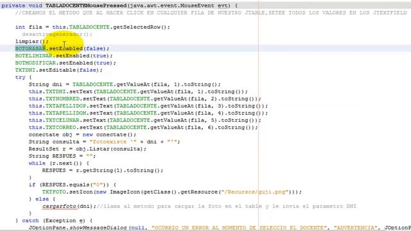The image size is (411, 231).
Task: Click the catch (Exception e) clause
Action: tap(54, 221)
